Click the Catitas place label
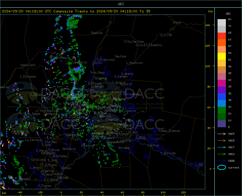 [154, 145]
